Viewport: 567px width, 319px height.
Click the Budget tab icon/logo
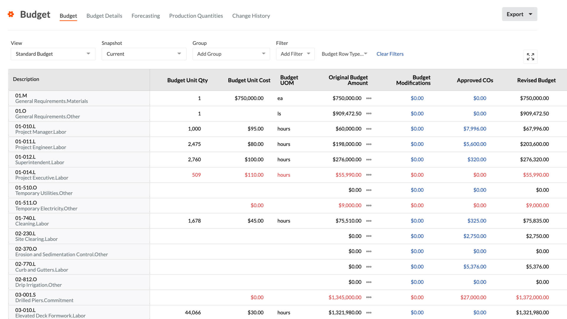click(11, 14)
